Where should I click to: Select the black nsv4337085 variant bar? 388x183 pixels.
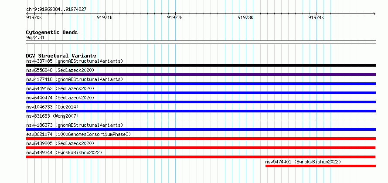[x=201, y=65]
